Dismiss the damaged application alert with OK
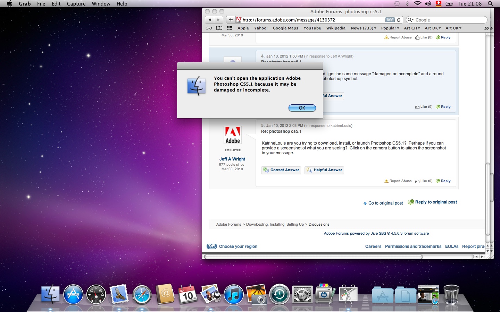Screen dimensions: 500x312 [302, 108]
